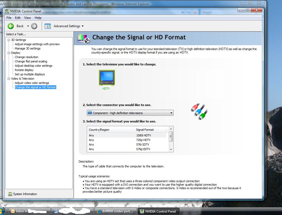Click the Signal Format column header
This screenshot has width=282, height=215.
(150, 130)
